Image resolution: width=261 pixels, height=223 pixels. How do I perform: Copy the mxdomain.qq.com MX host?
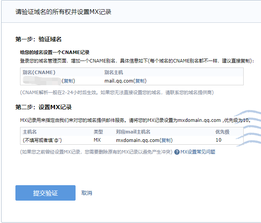[x=166, y=140]
